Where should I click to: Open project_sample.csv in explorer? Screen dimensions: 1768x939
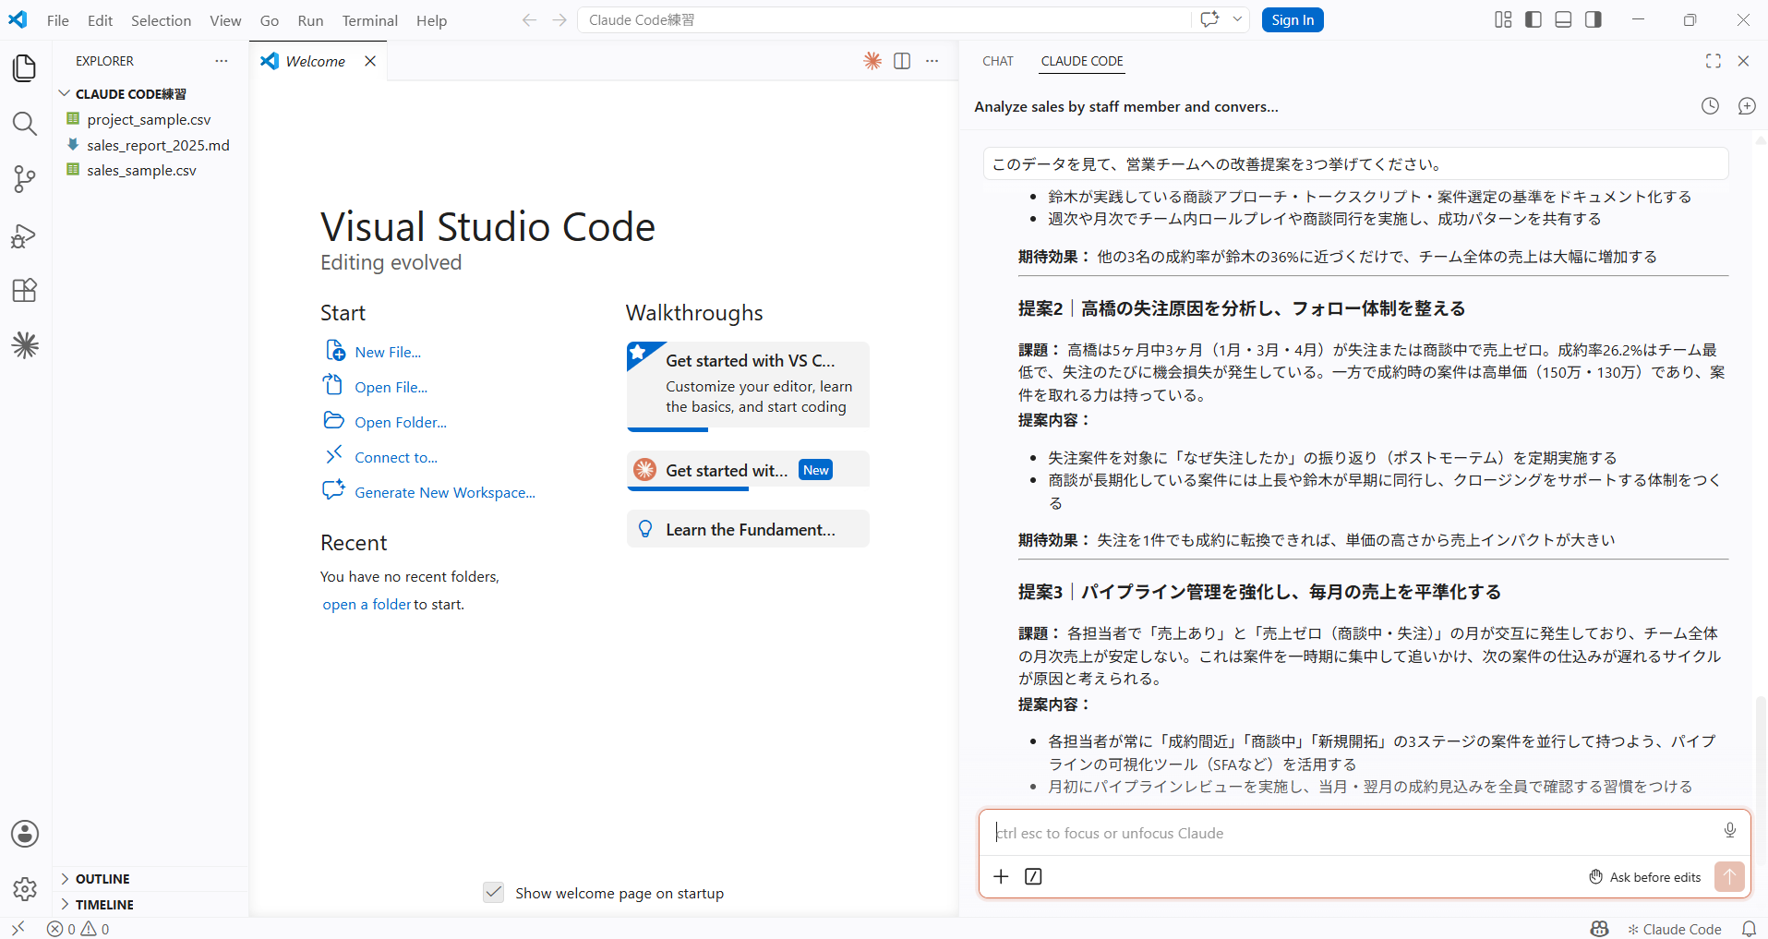pyautogui.click(x=149, y=119)
